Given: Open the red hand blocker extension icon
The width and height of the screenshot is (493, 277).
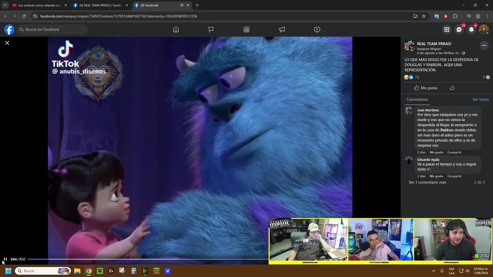Looking at the screenshot, I should point(446,16).
